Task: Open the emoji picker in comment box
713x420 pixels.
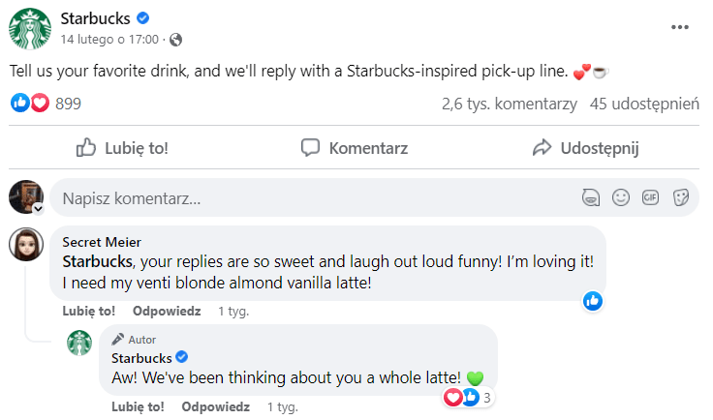Action: [621, 197]
